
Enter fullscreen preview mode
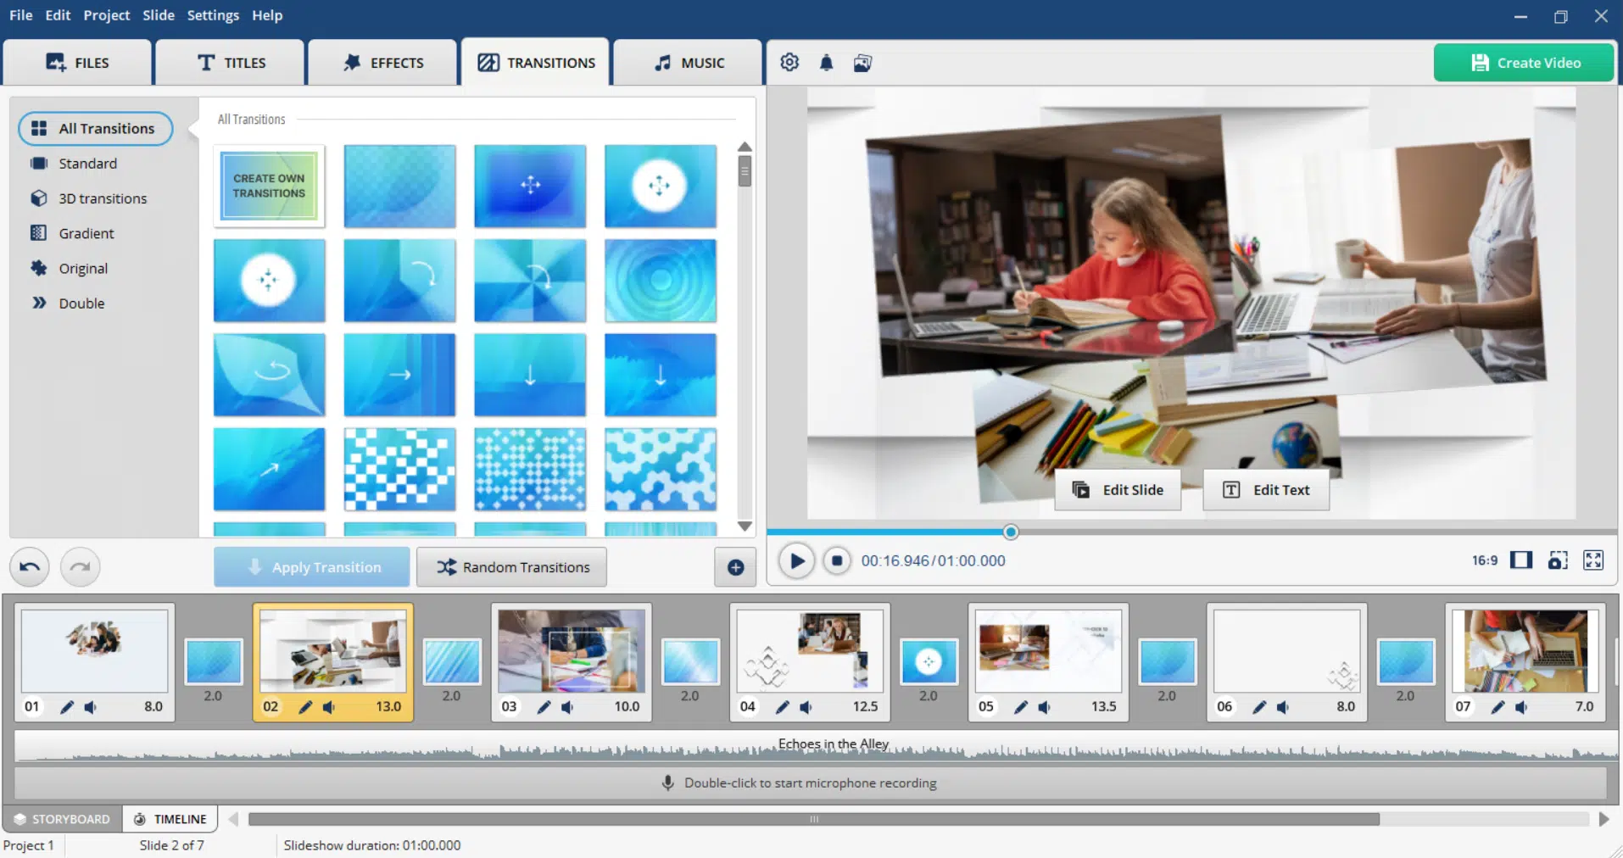click(1593, 560)
